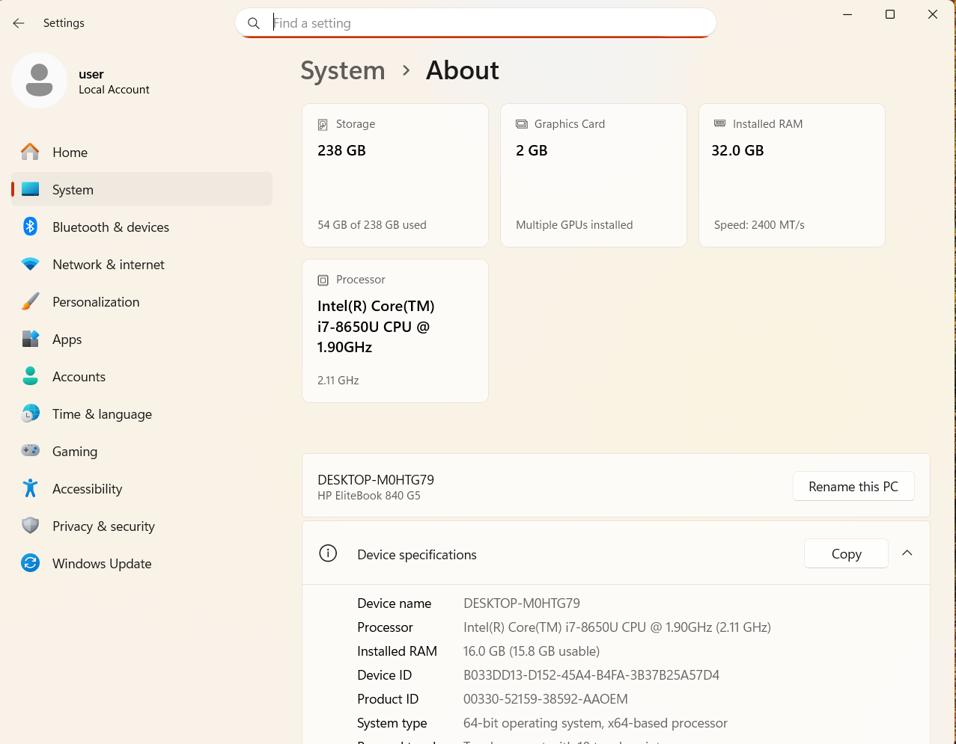Select the Accessibility figure icon

click(x=30, y=488)
